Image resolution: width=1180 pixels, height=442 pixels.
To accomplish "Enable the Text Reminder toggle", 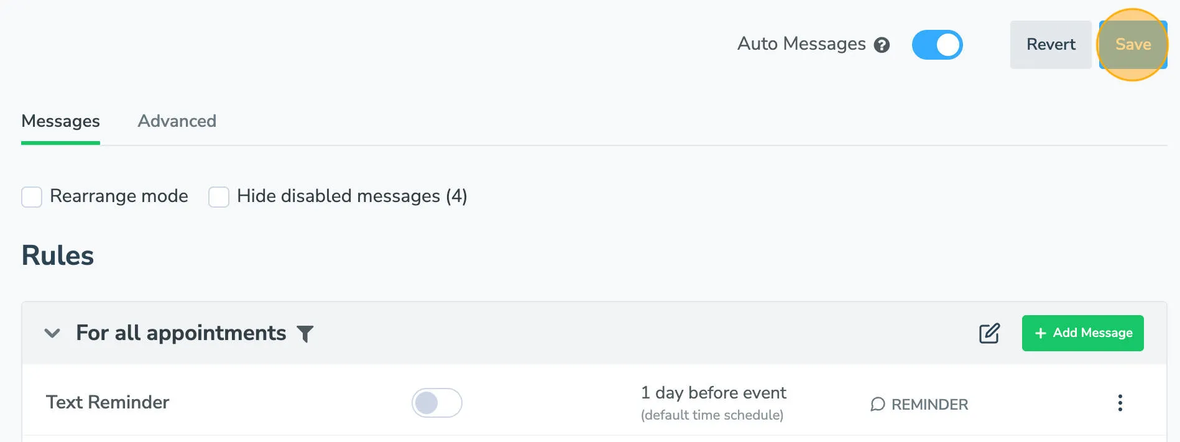I will point(436,403).
